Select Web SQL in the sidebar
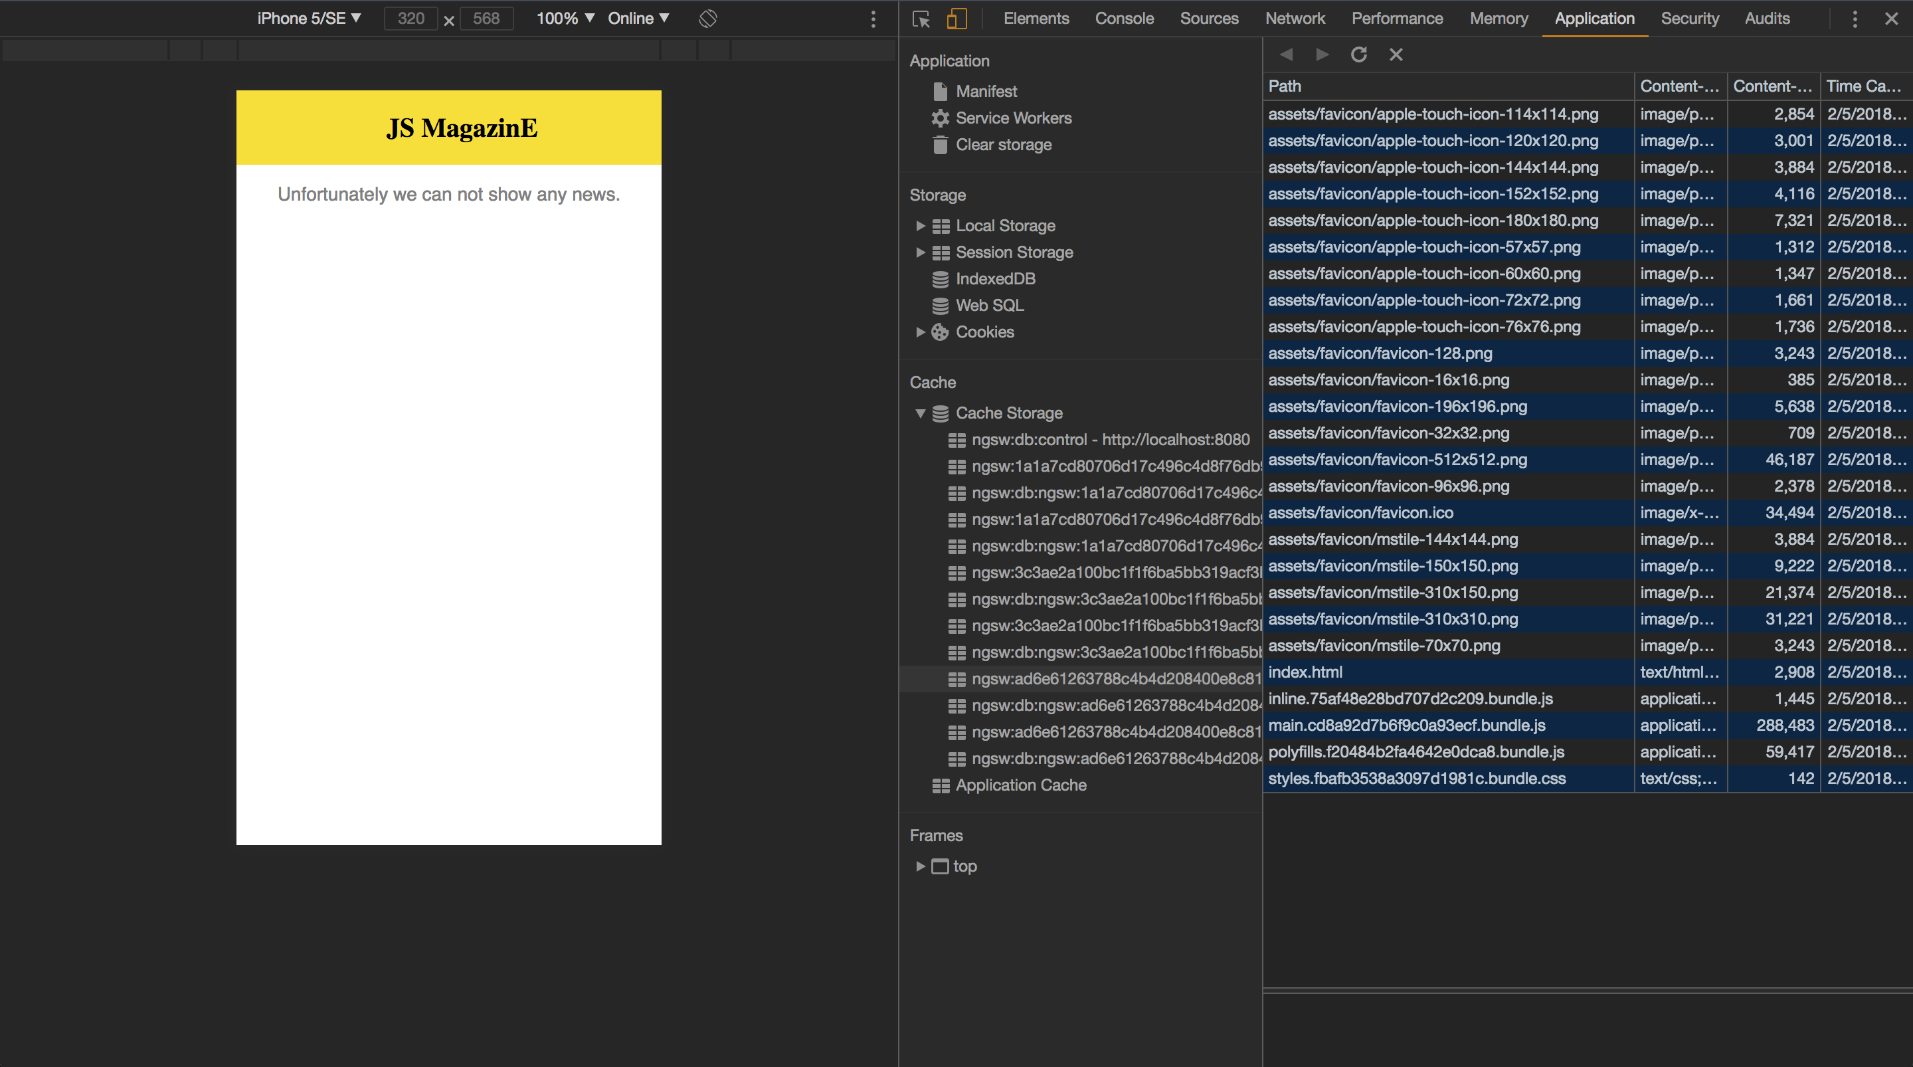This screenshot has height=1067, width=1913. pyautogui.click(x=990, y=305)
